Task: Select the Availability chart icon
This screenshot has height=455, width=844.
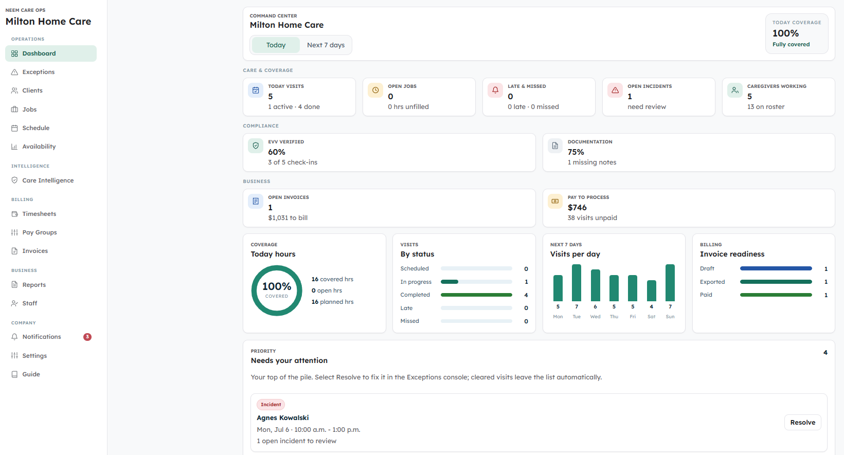Action: [14, 147]
